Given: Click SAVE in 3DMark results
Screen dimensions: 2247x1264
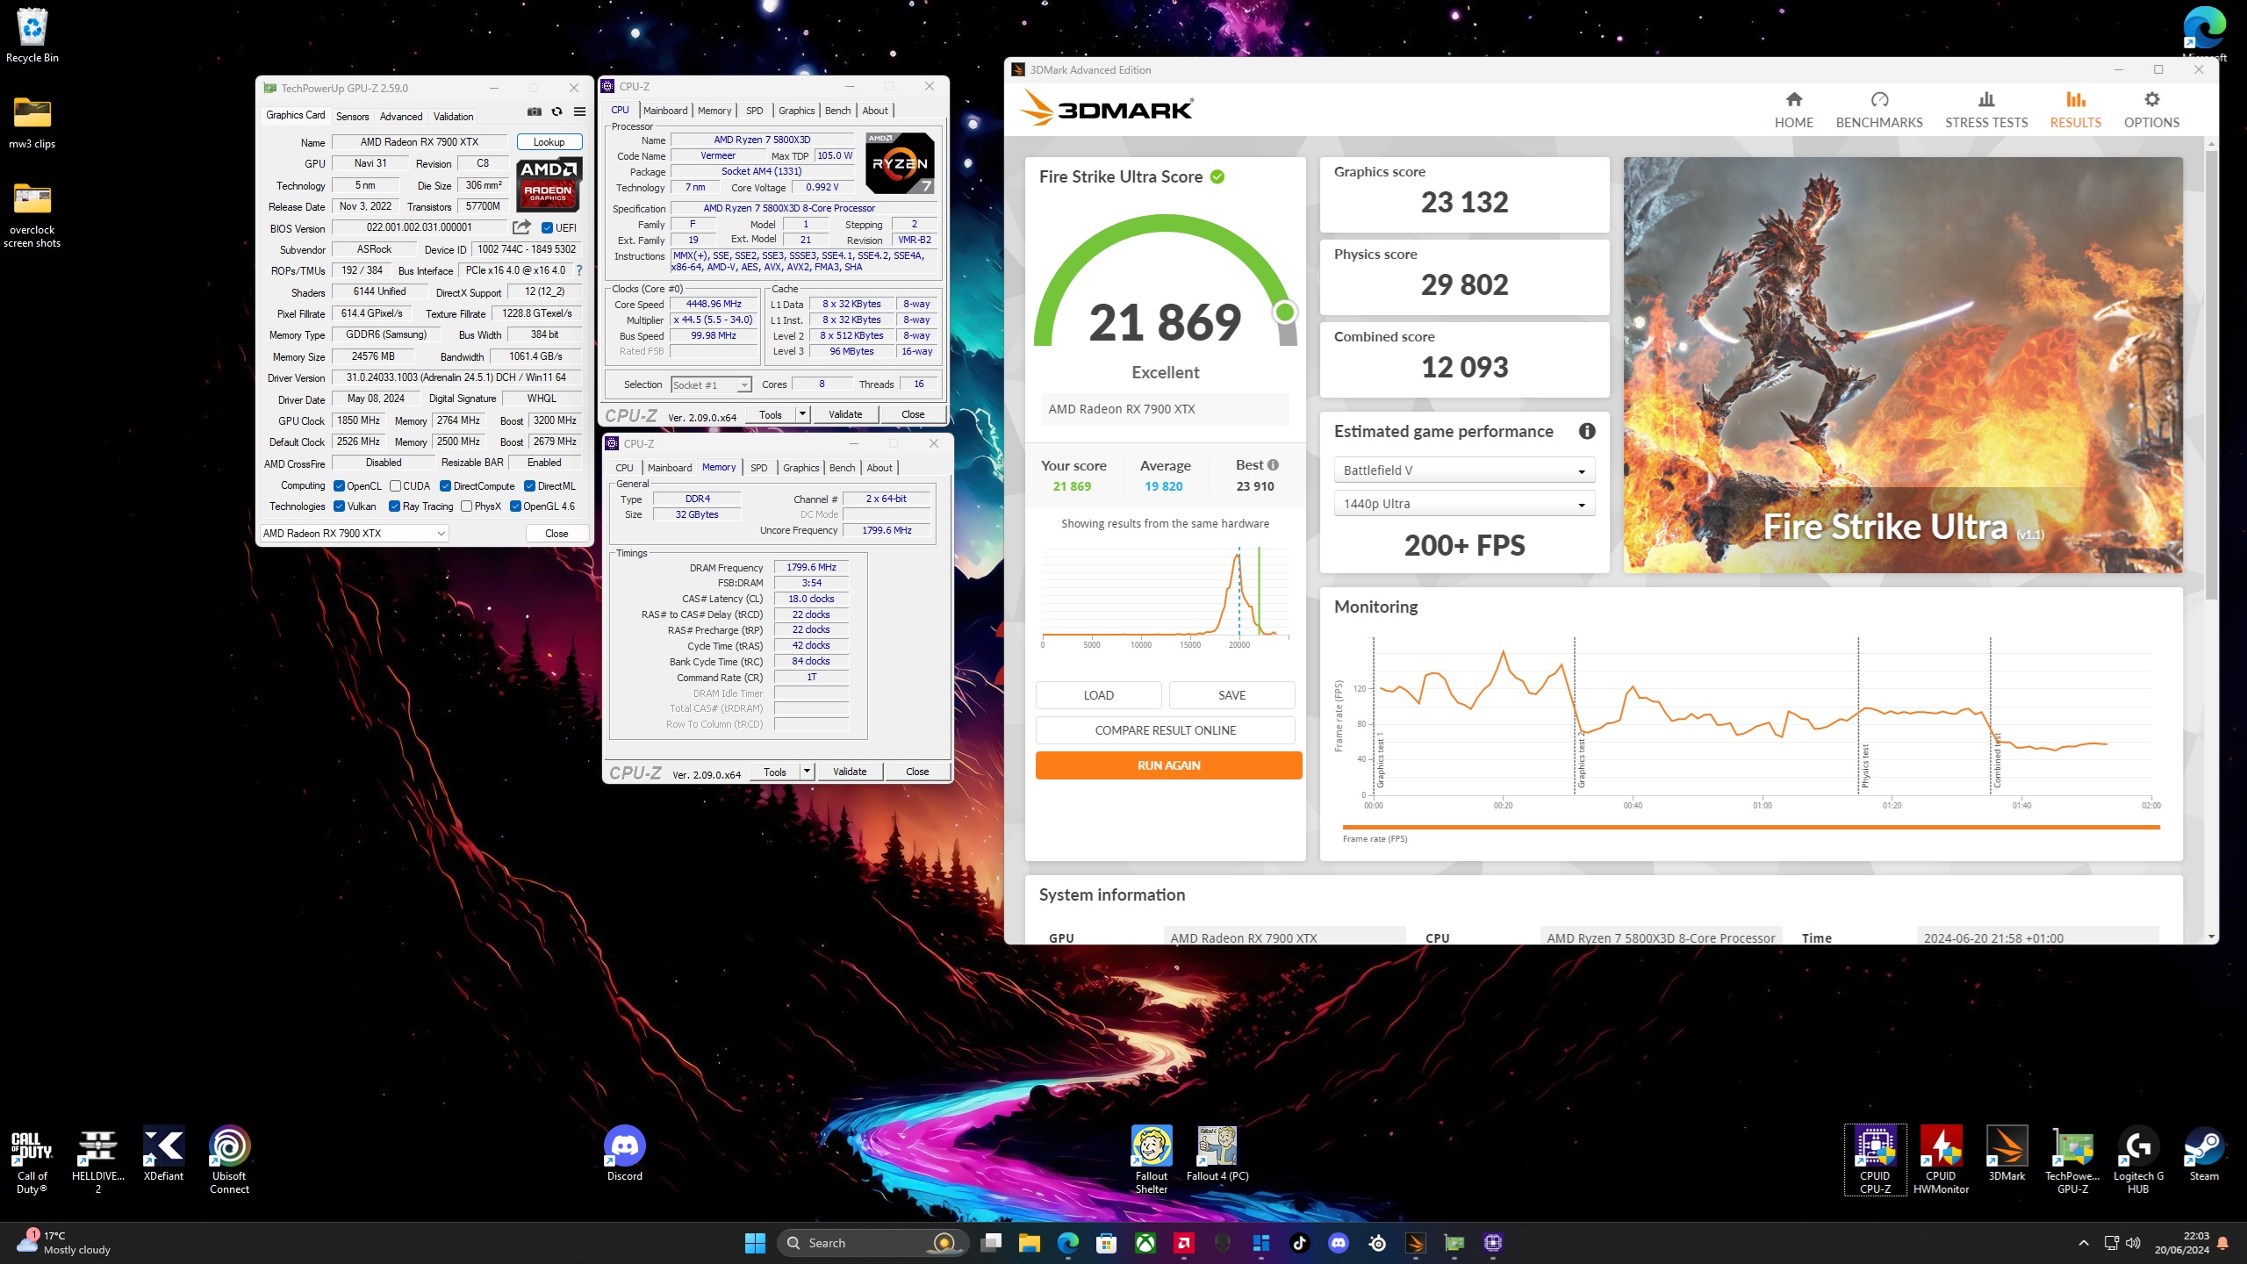Looking at the screenshot, I should [1231, 695].
